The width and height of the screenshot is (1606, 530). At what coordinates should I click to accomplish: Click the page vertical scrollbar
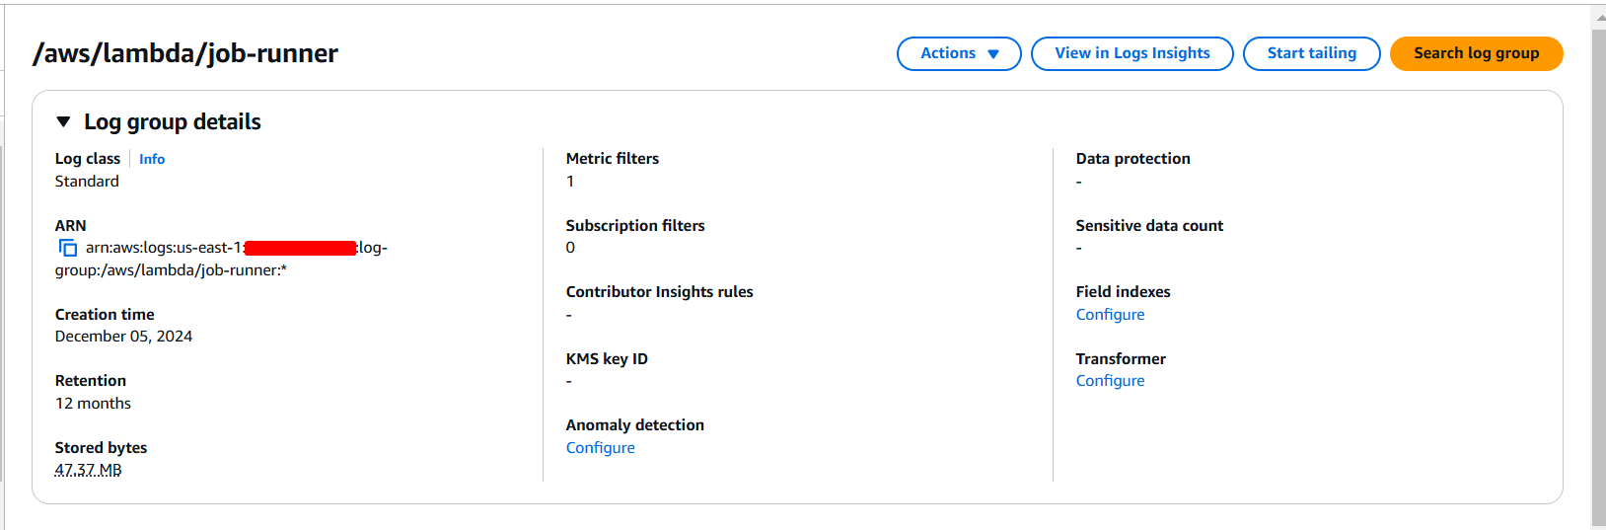pos(1598,276)
